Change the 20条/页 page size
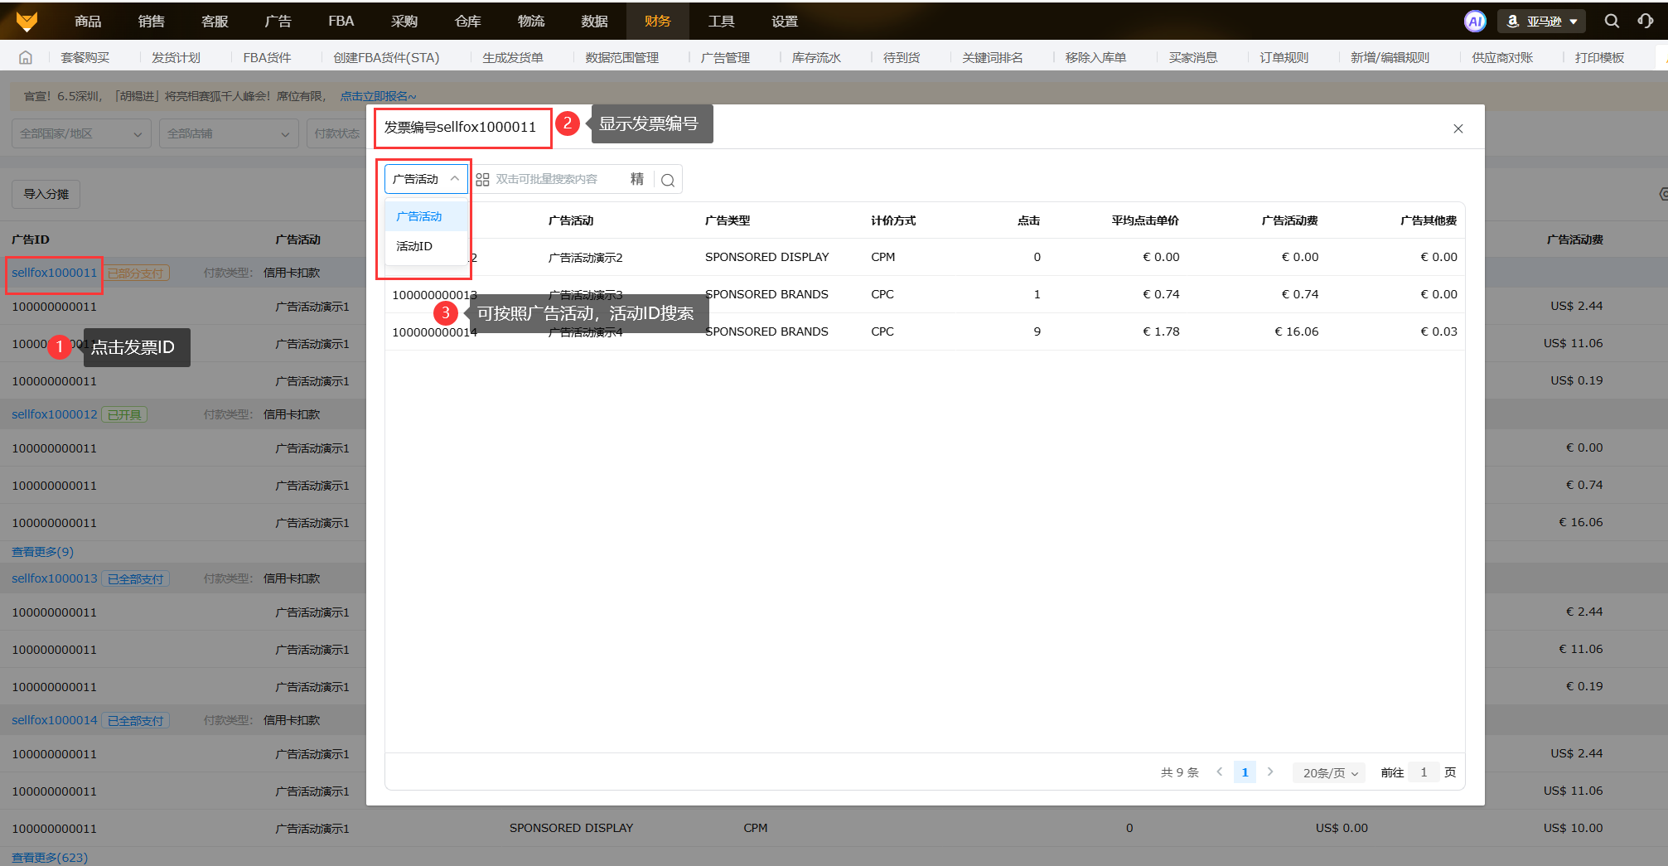The image size is (1668, 866). point(1329,772)
